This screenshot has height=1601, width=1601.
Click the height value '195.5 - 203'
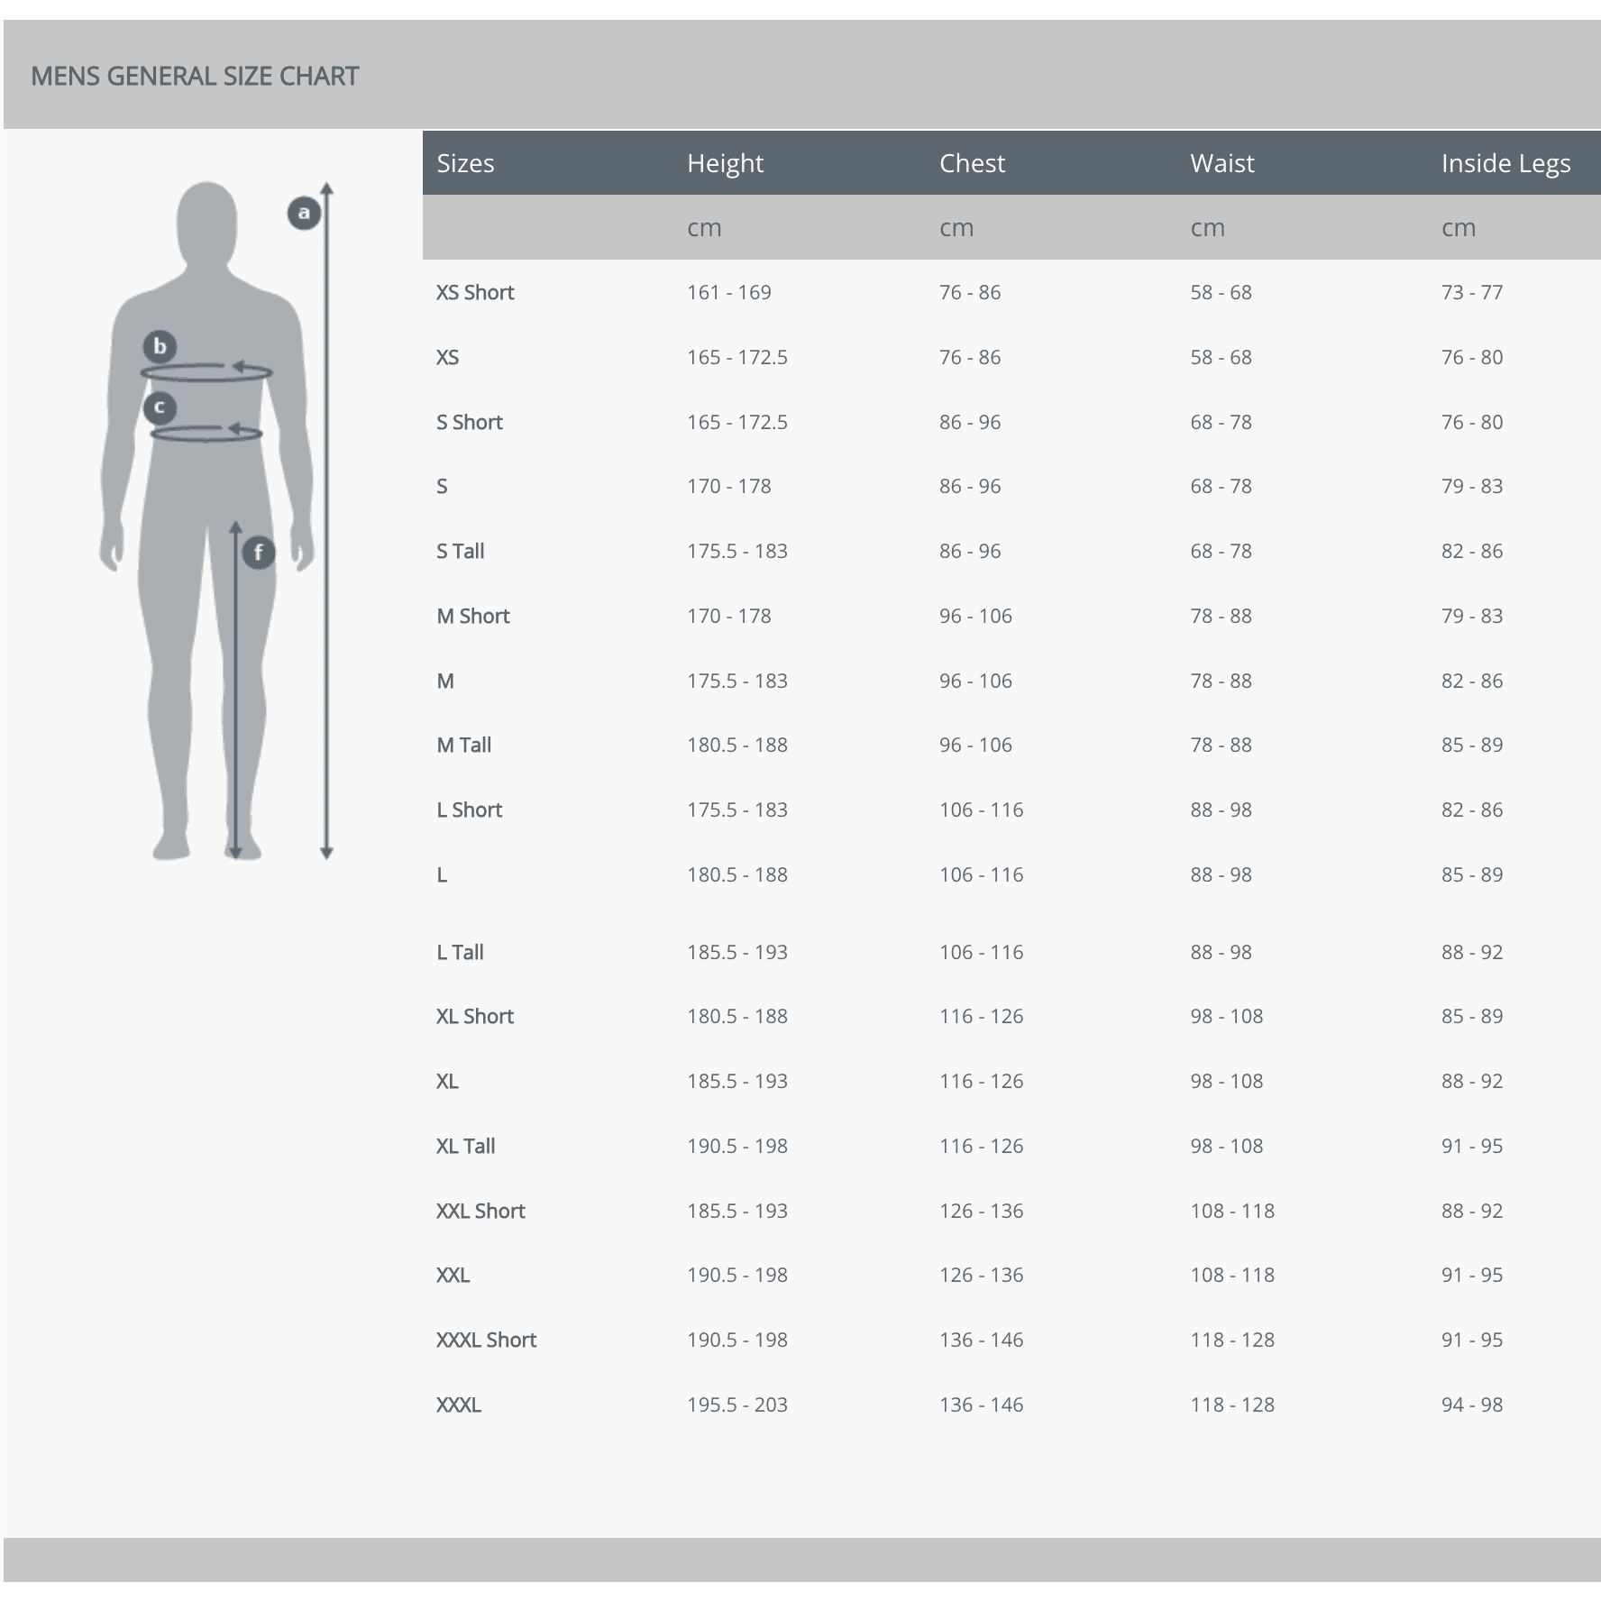[736, 1404]
